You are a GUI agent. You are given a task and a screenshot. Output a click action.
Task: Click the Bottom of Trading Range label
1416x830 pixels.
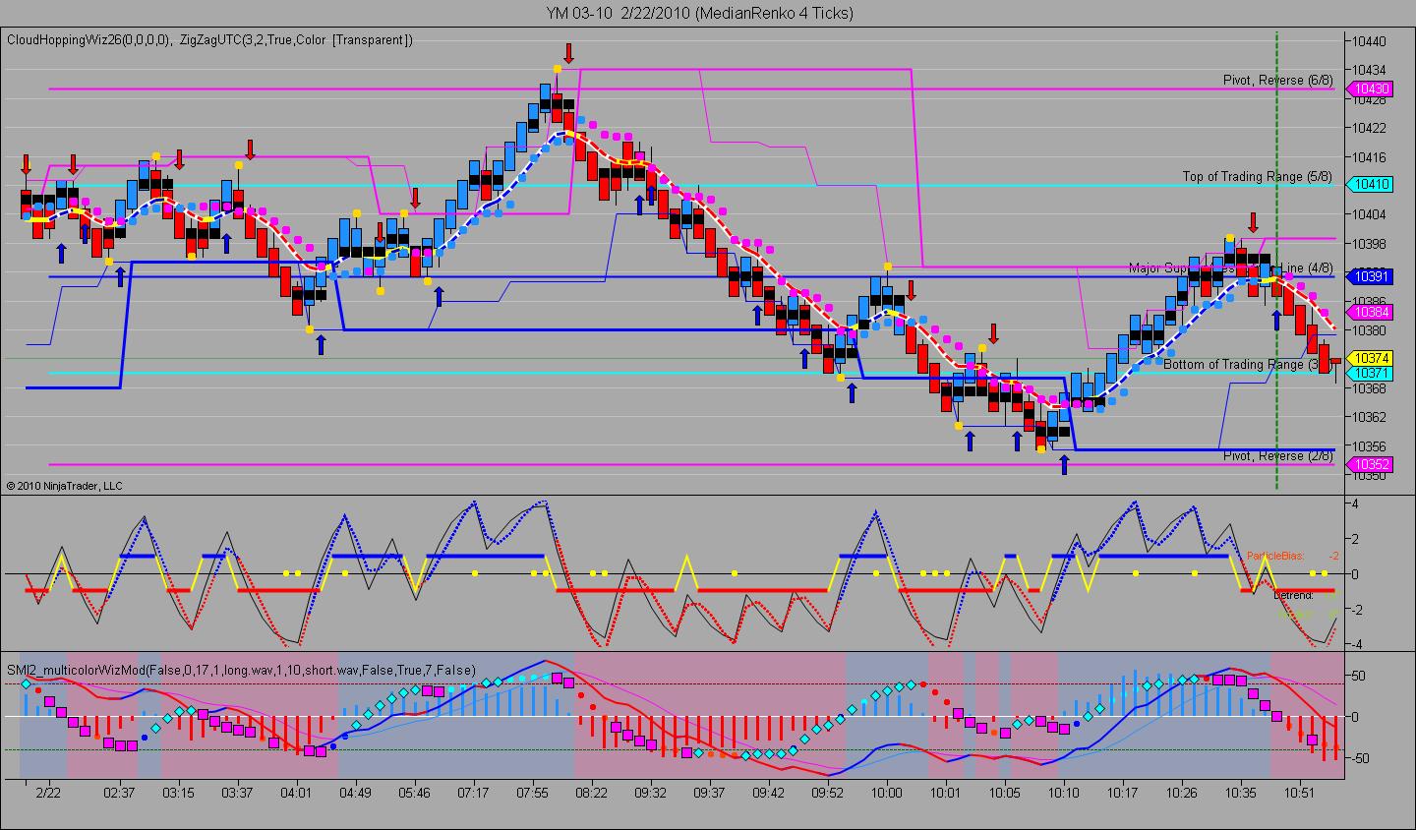(x=1247, y=364)
